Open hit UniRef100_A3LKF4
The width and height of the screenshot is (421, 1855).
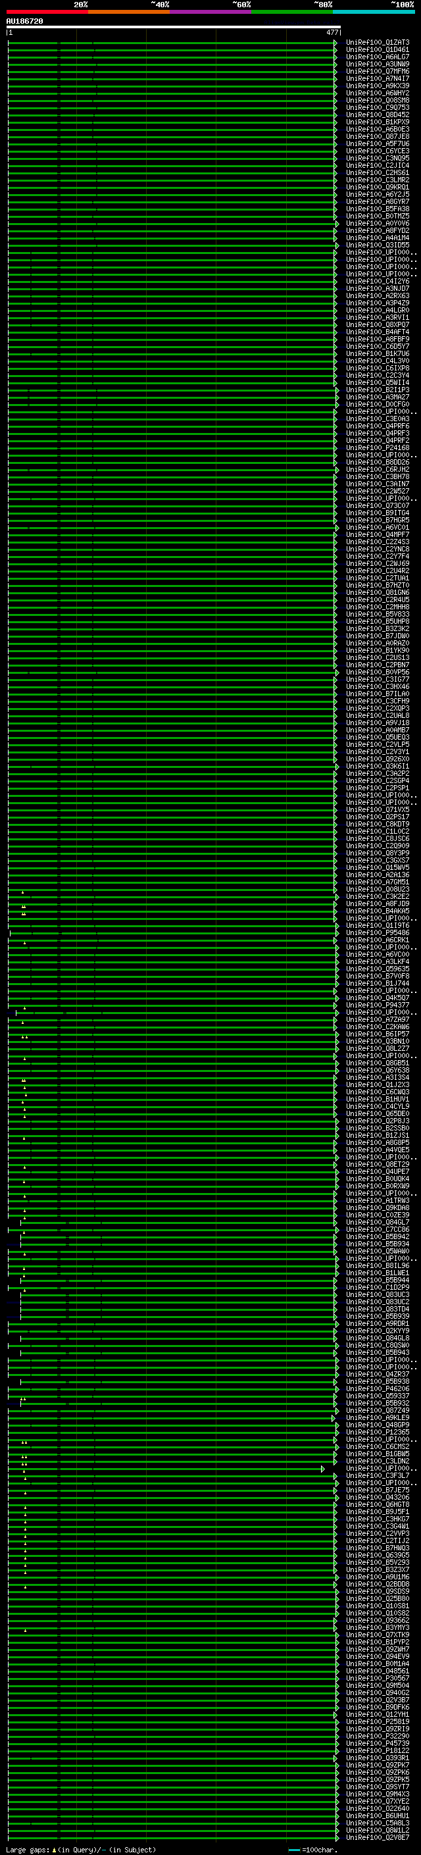click(378, 962)
